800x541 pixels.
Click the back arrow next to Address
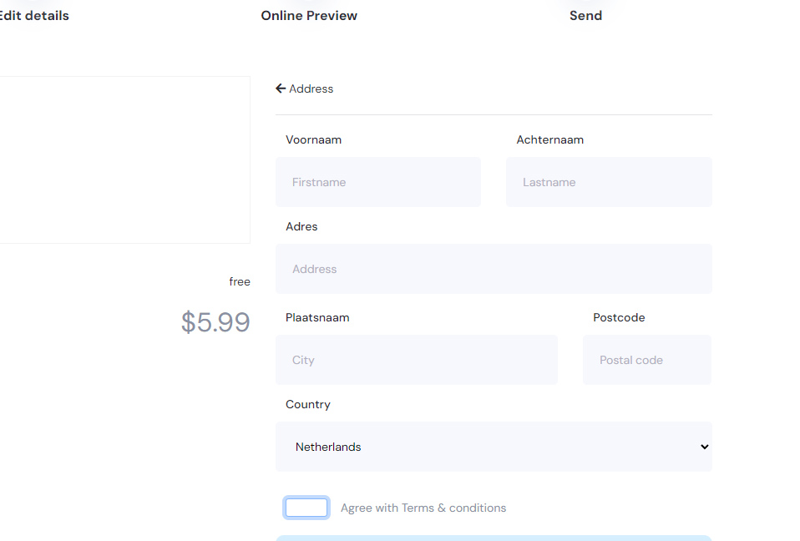(280, 88)
